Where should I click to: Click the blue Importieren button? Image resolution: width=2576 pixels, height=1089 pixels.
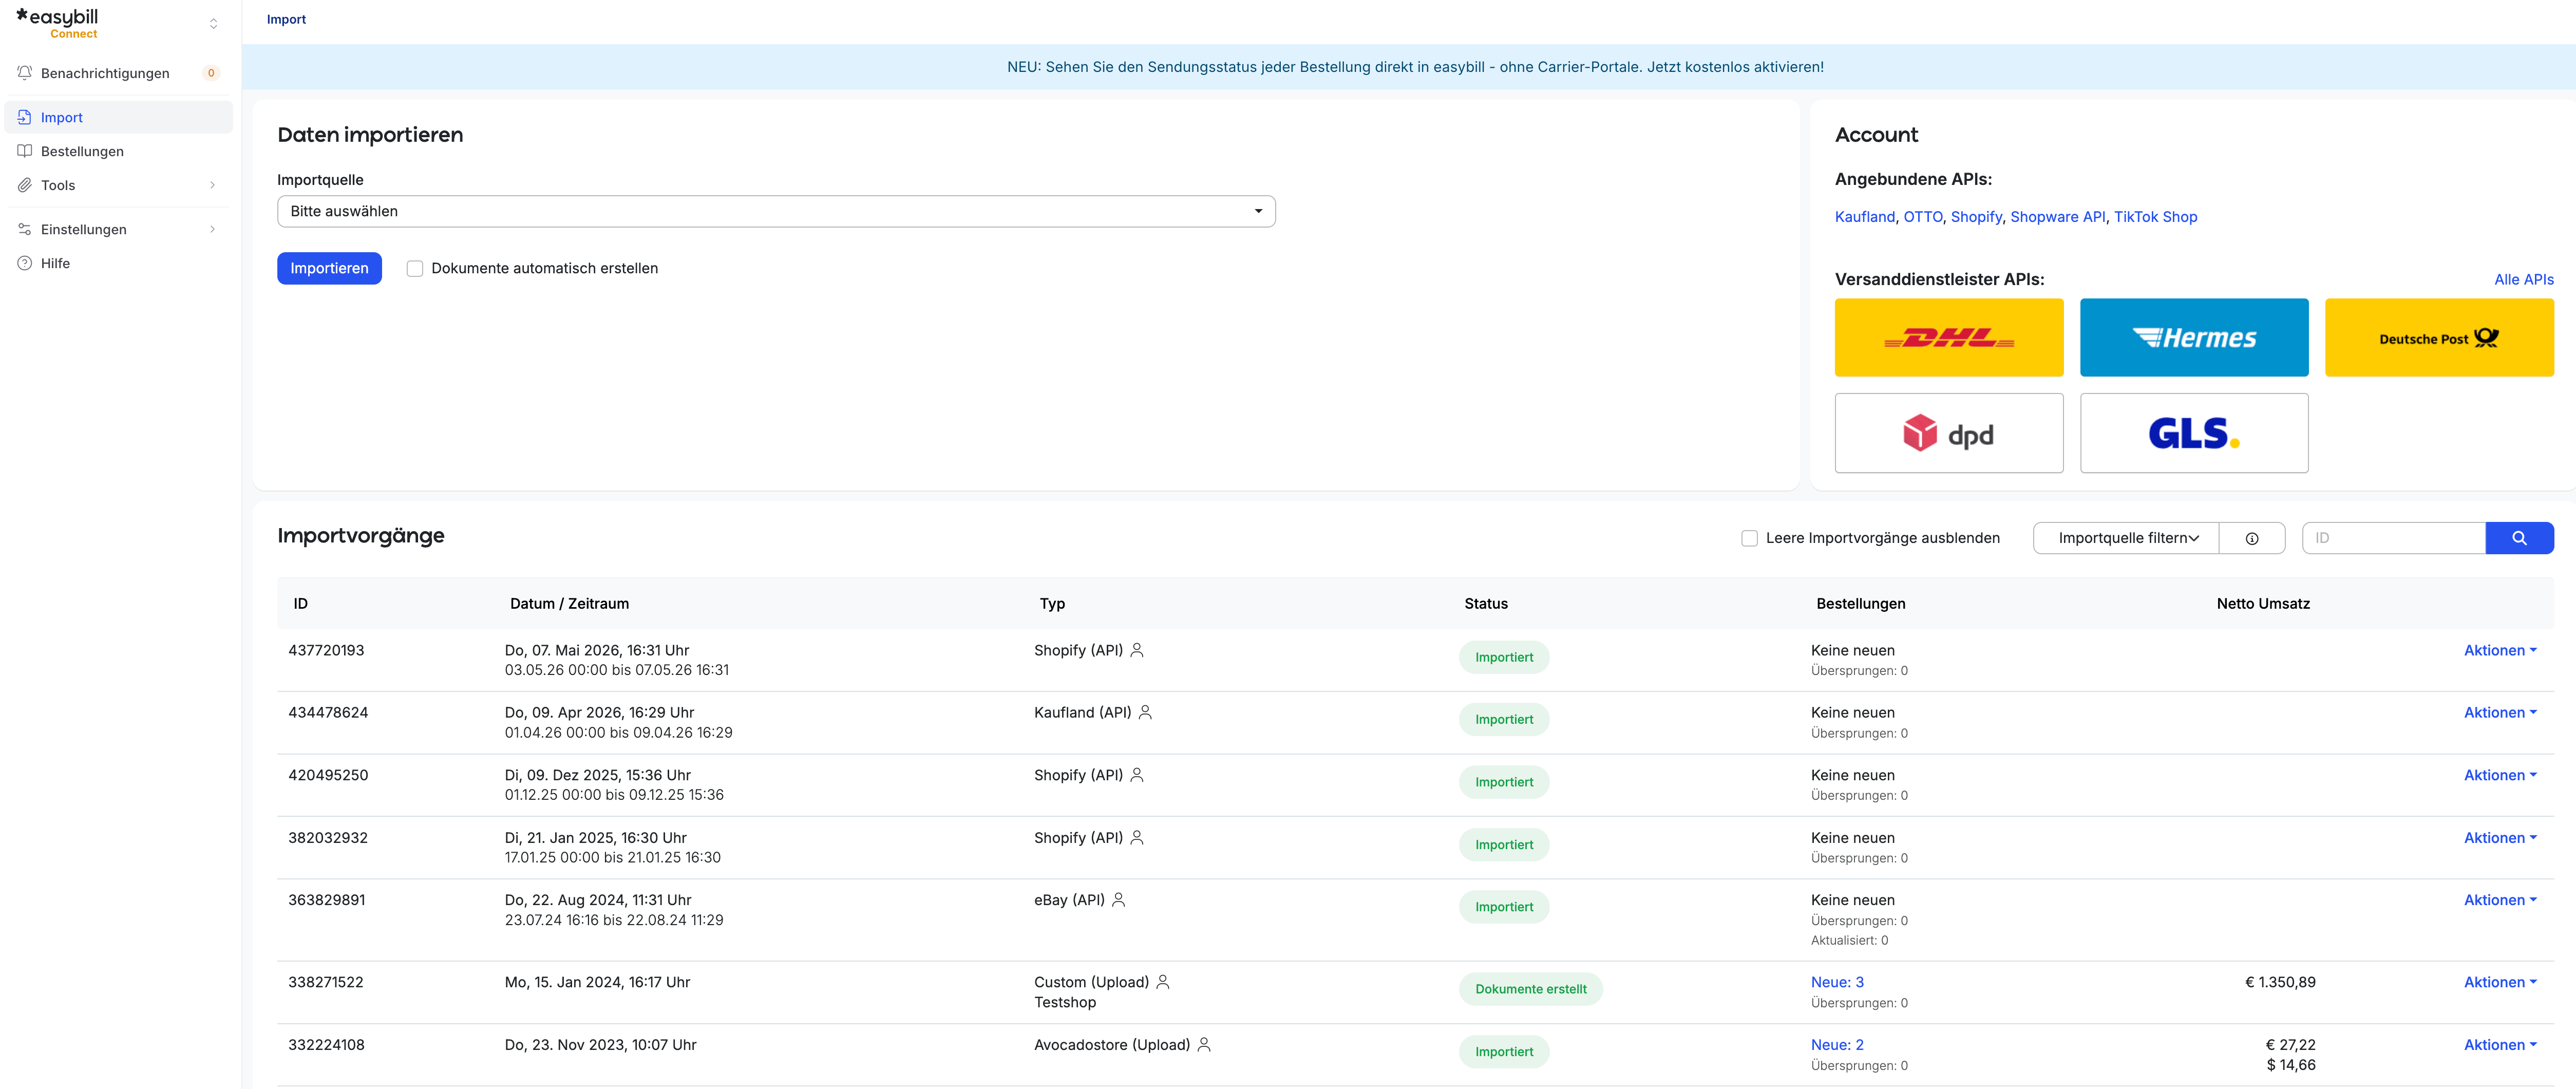tap(329, 268)
